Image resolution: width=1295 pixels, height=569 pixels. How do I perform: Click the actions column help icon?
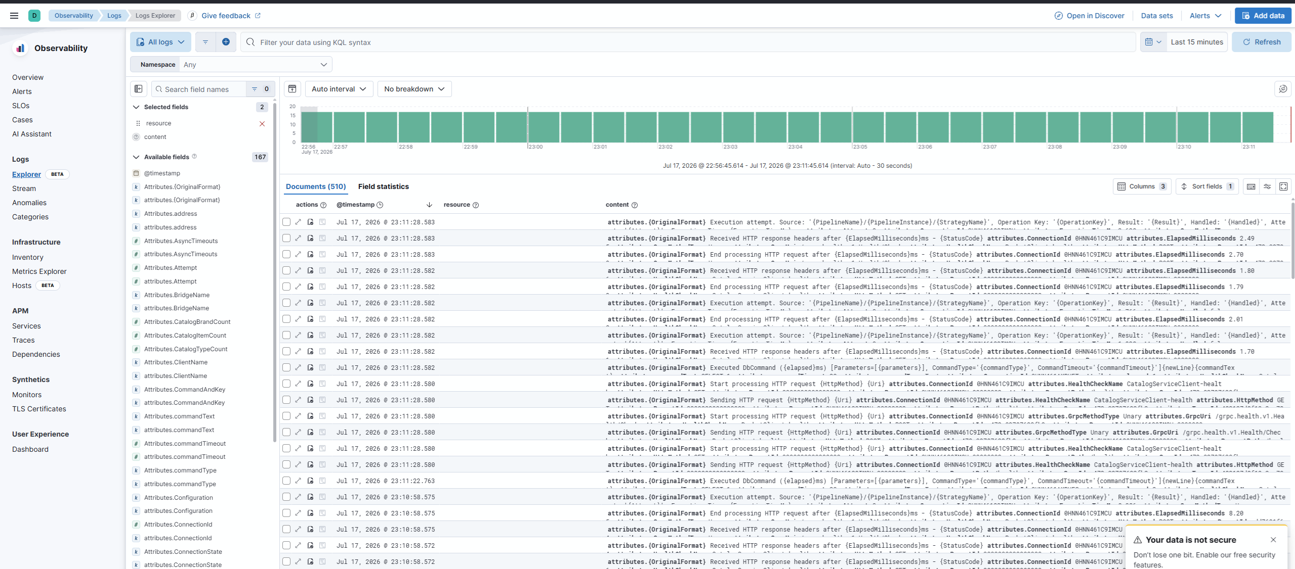[323, 205]
